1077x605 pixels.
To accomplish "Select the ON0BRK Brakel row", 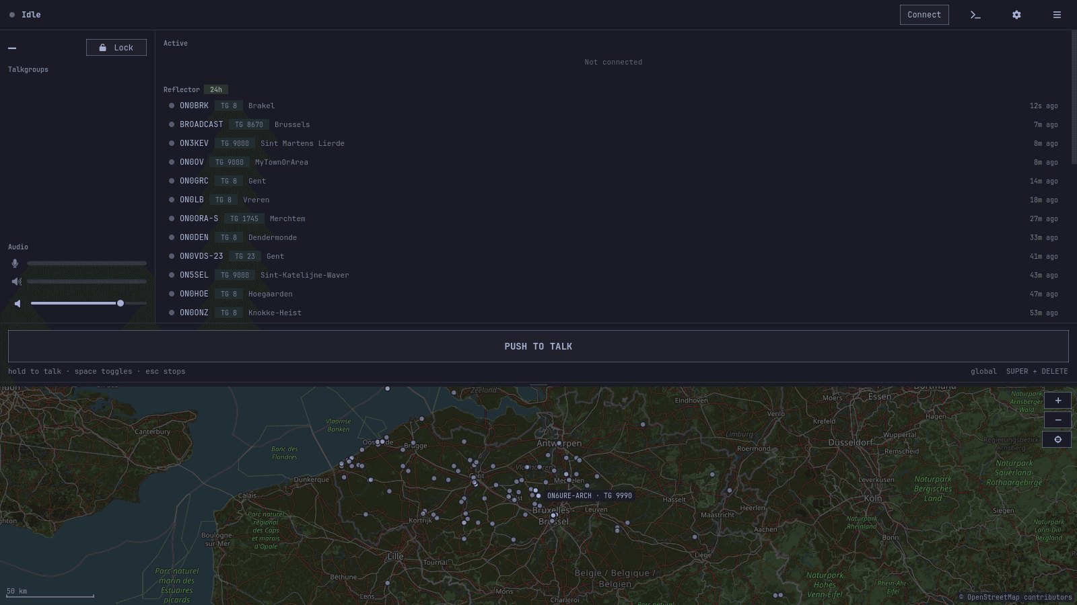I will (613, 106).
